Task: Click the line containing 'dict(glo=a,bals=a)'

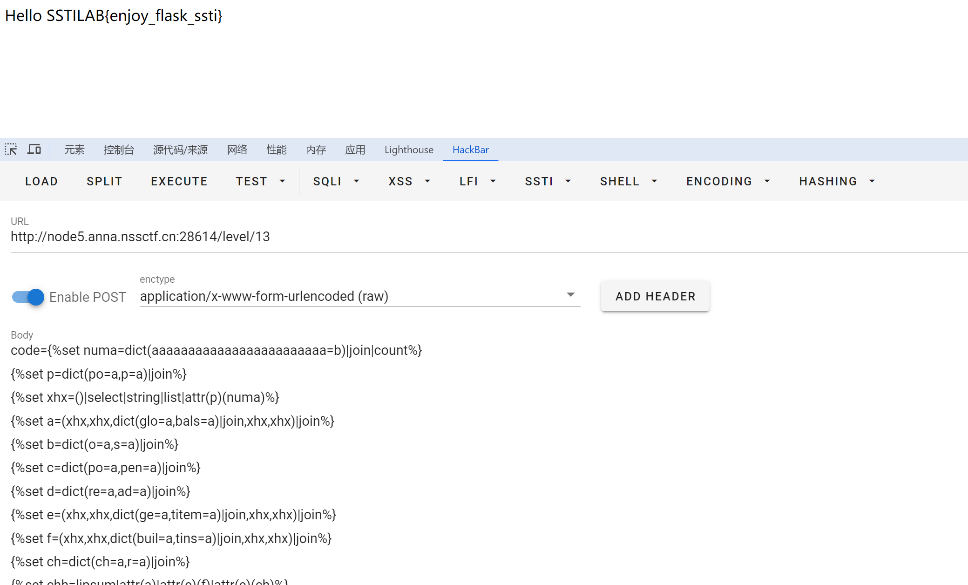Action: 173,421
